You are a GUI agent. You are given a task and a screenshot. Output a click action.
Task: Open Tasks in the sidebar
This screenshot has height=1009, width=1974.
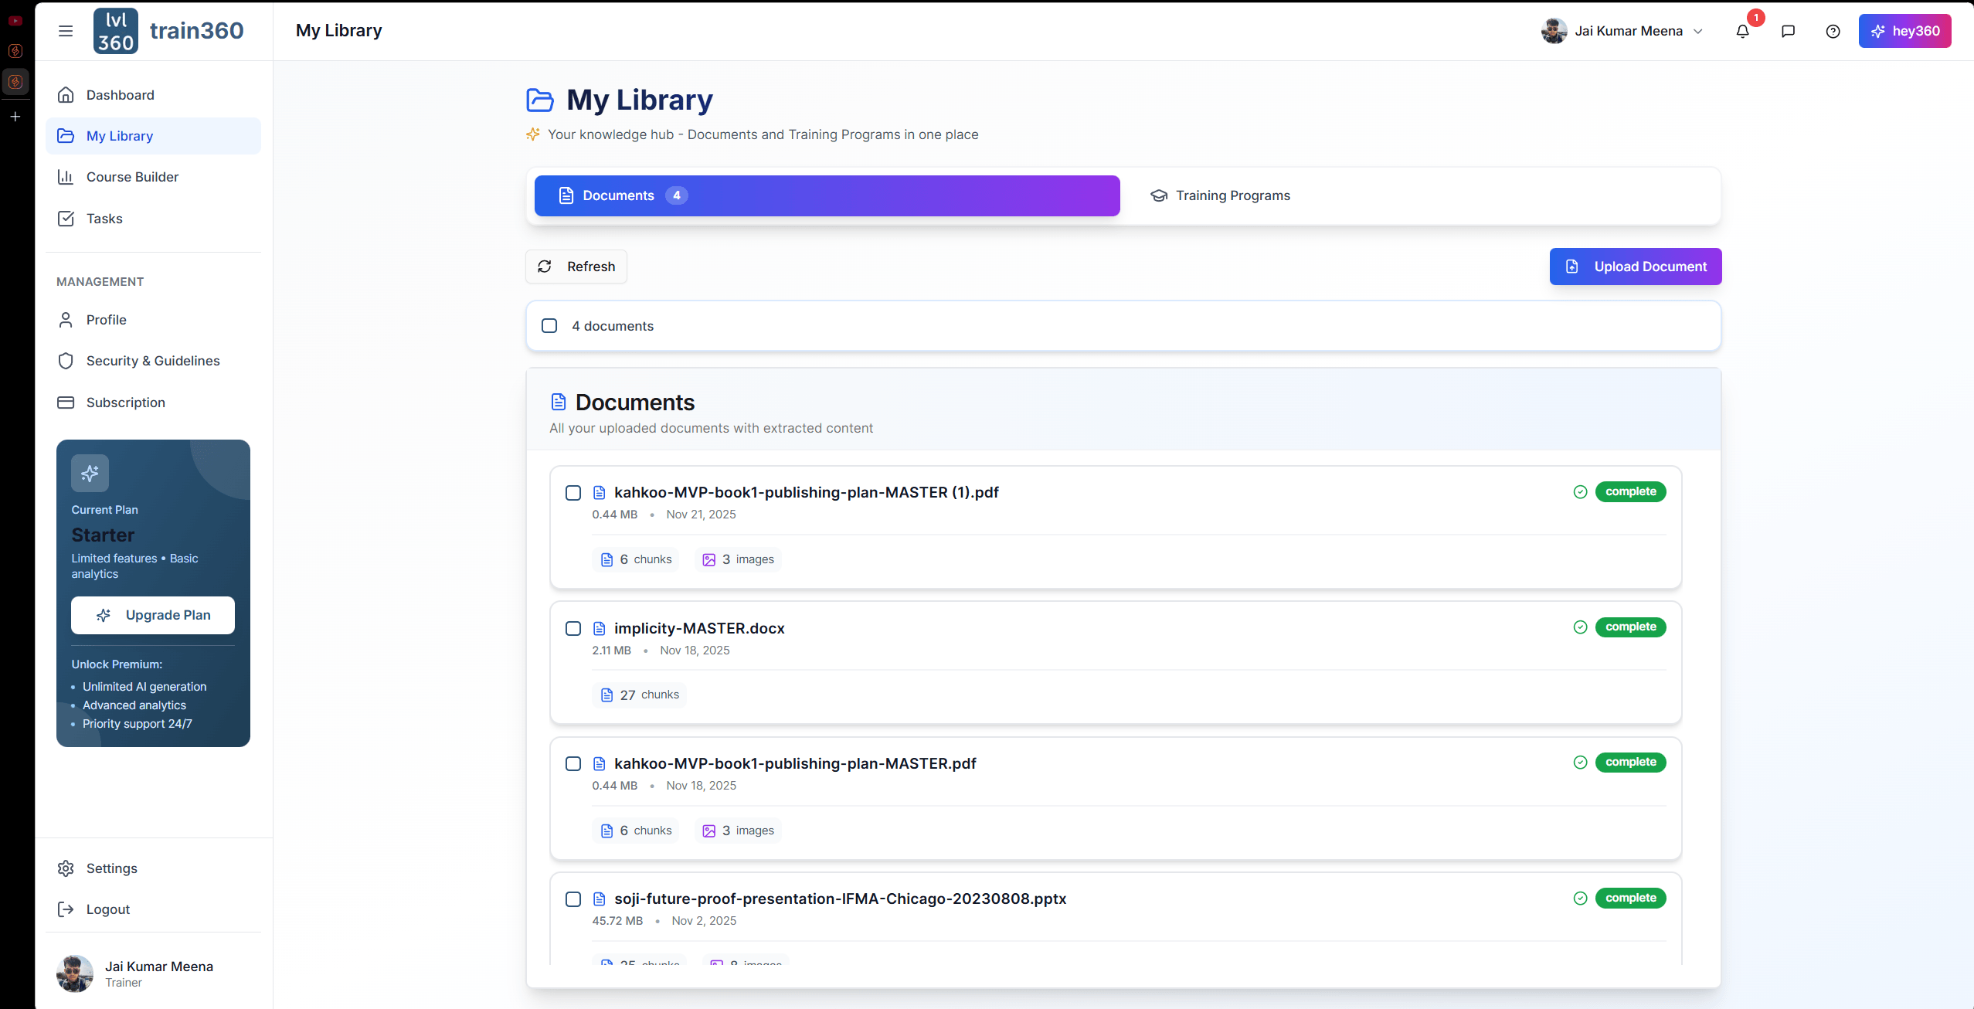point(104,218)
